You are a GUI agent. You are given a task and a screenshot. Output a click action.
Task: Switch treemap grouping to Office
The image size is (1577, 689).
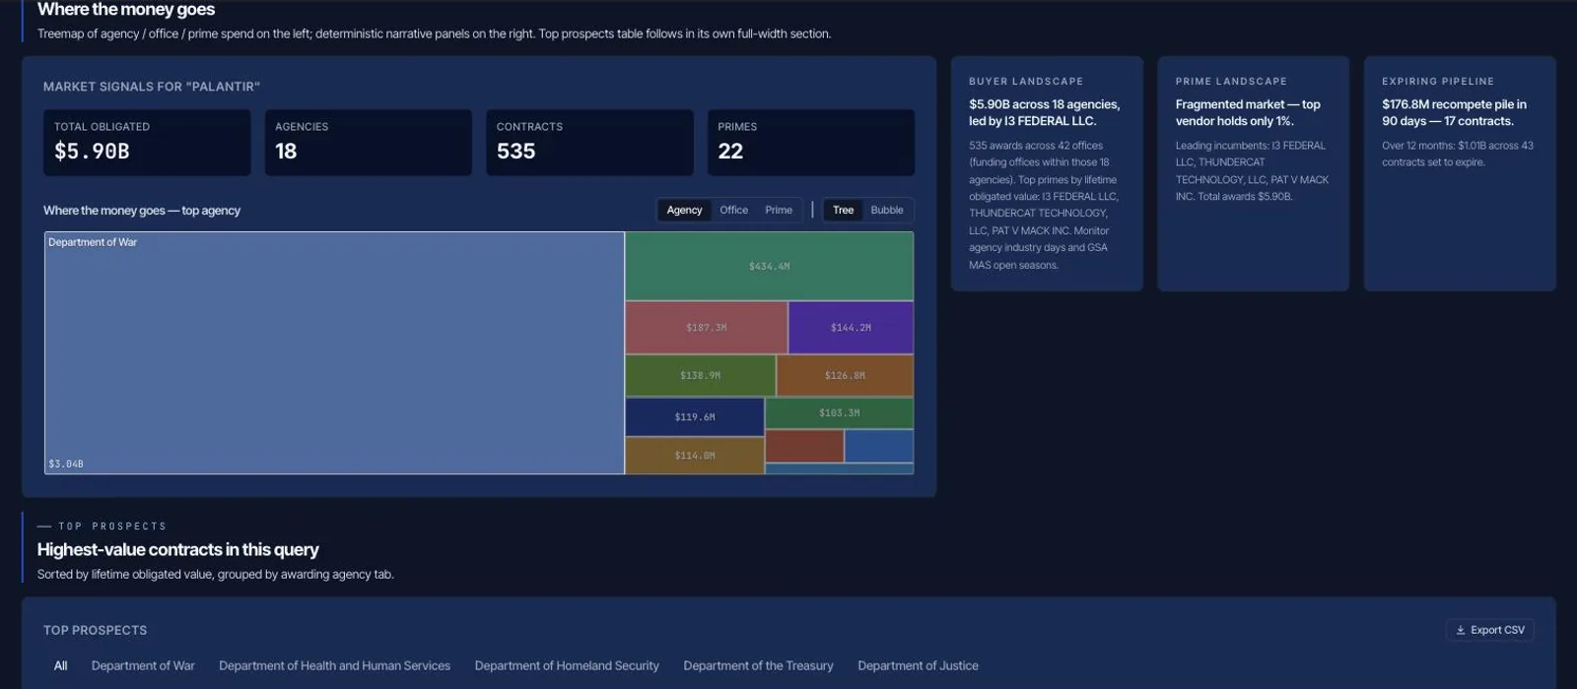[733, 210]
